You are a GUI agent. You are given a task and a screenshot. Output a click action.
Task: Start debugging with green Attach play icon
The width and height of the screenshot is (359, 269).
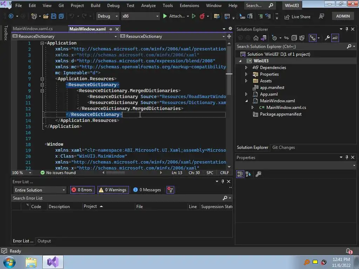[x=165, y=16]
